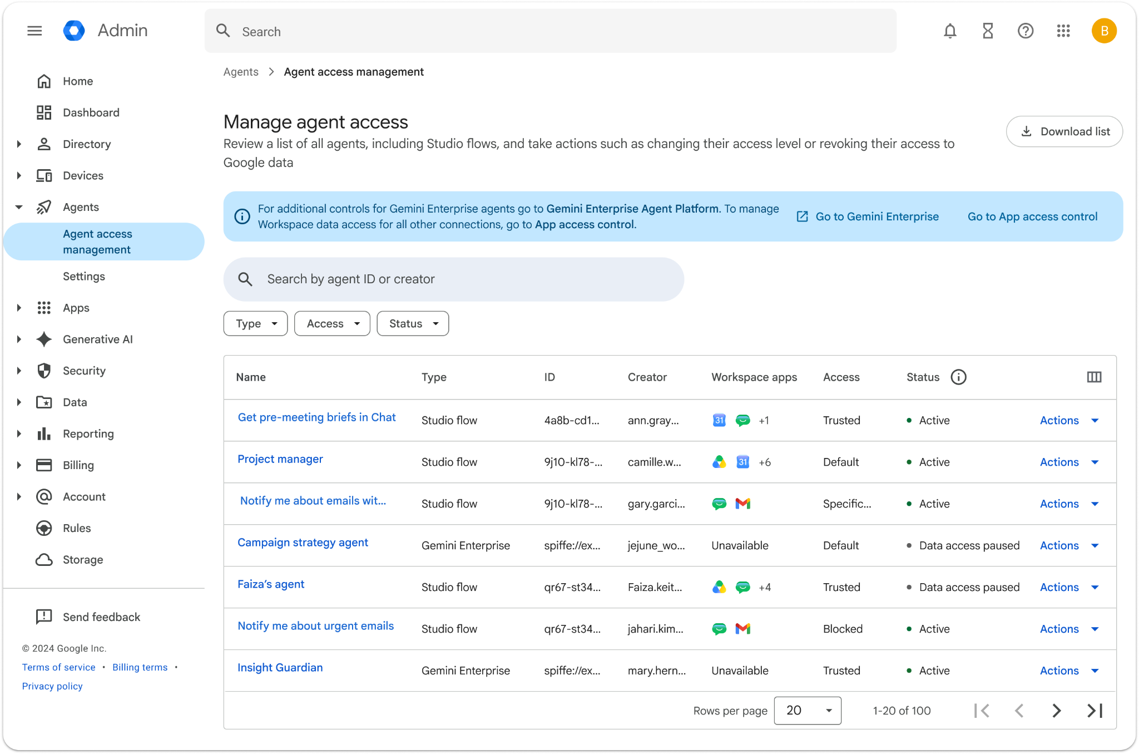
Task: Click the Billing card icon
Action: tap(44, 465)
